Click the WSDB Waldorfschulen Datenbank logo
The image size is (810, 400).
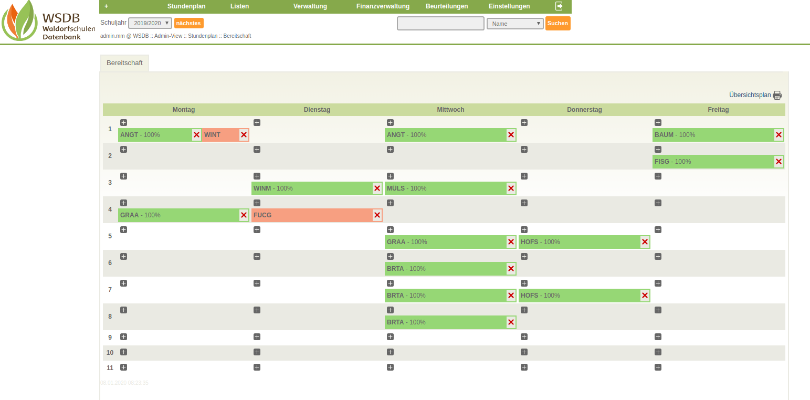click(48, 21)
